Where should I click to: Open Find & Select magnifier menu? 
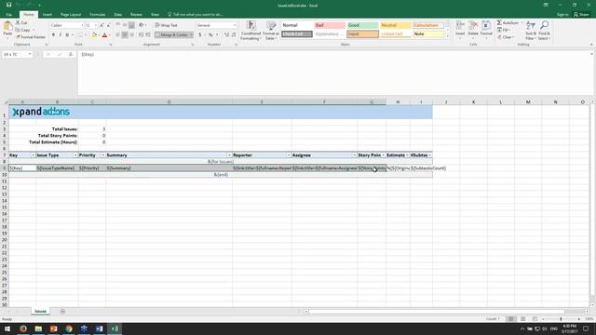tap(544, 31)
